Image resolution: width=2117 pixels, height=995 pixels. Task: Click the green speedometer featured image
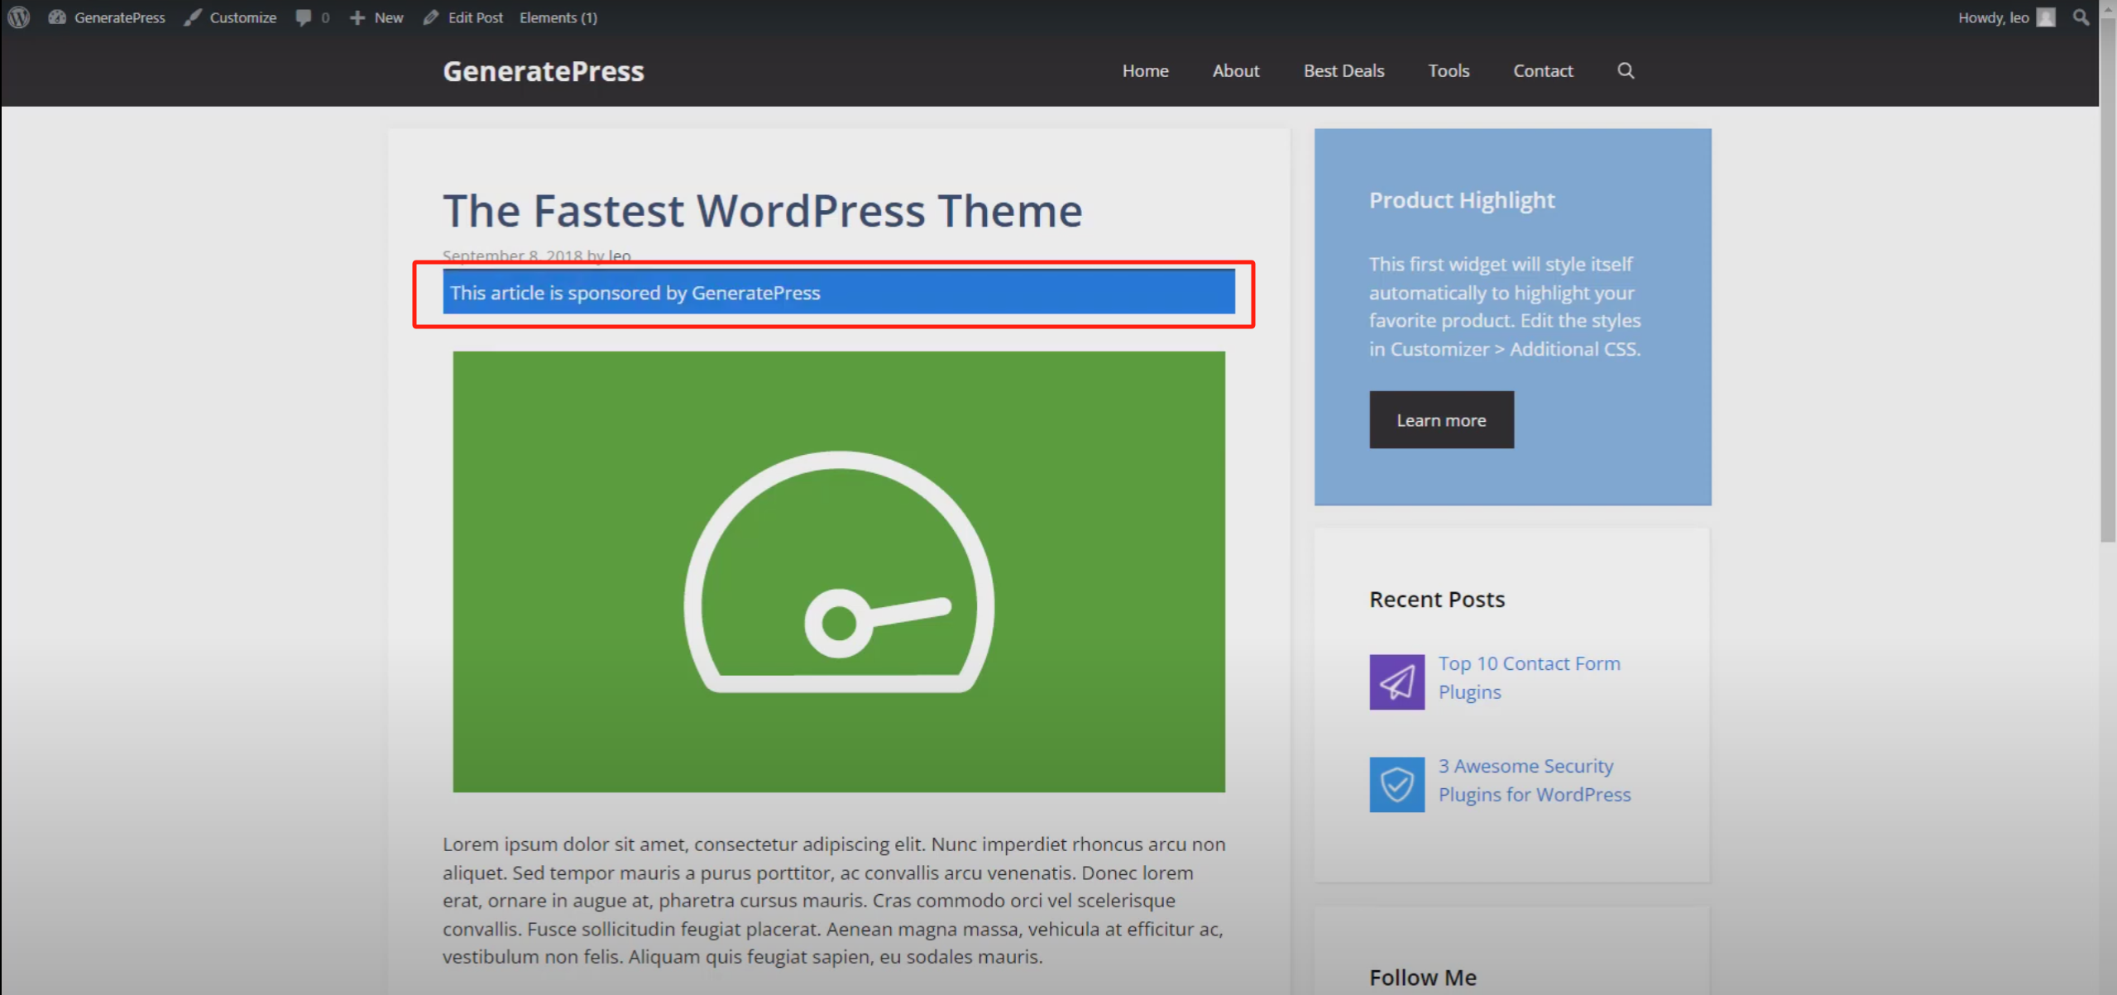pyautogui.click(x=838, y=571)
